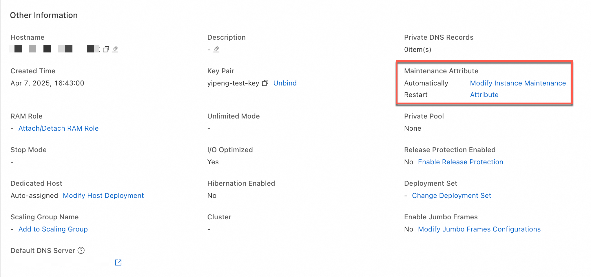
Task: Show help for Default DNS Server
Action: tap(81, 250)
